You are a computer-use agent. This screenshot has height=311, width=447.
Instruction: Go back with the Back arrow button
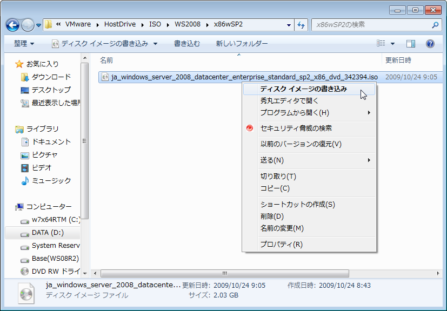pos(12,25)
